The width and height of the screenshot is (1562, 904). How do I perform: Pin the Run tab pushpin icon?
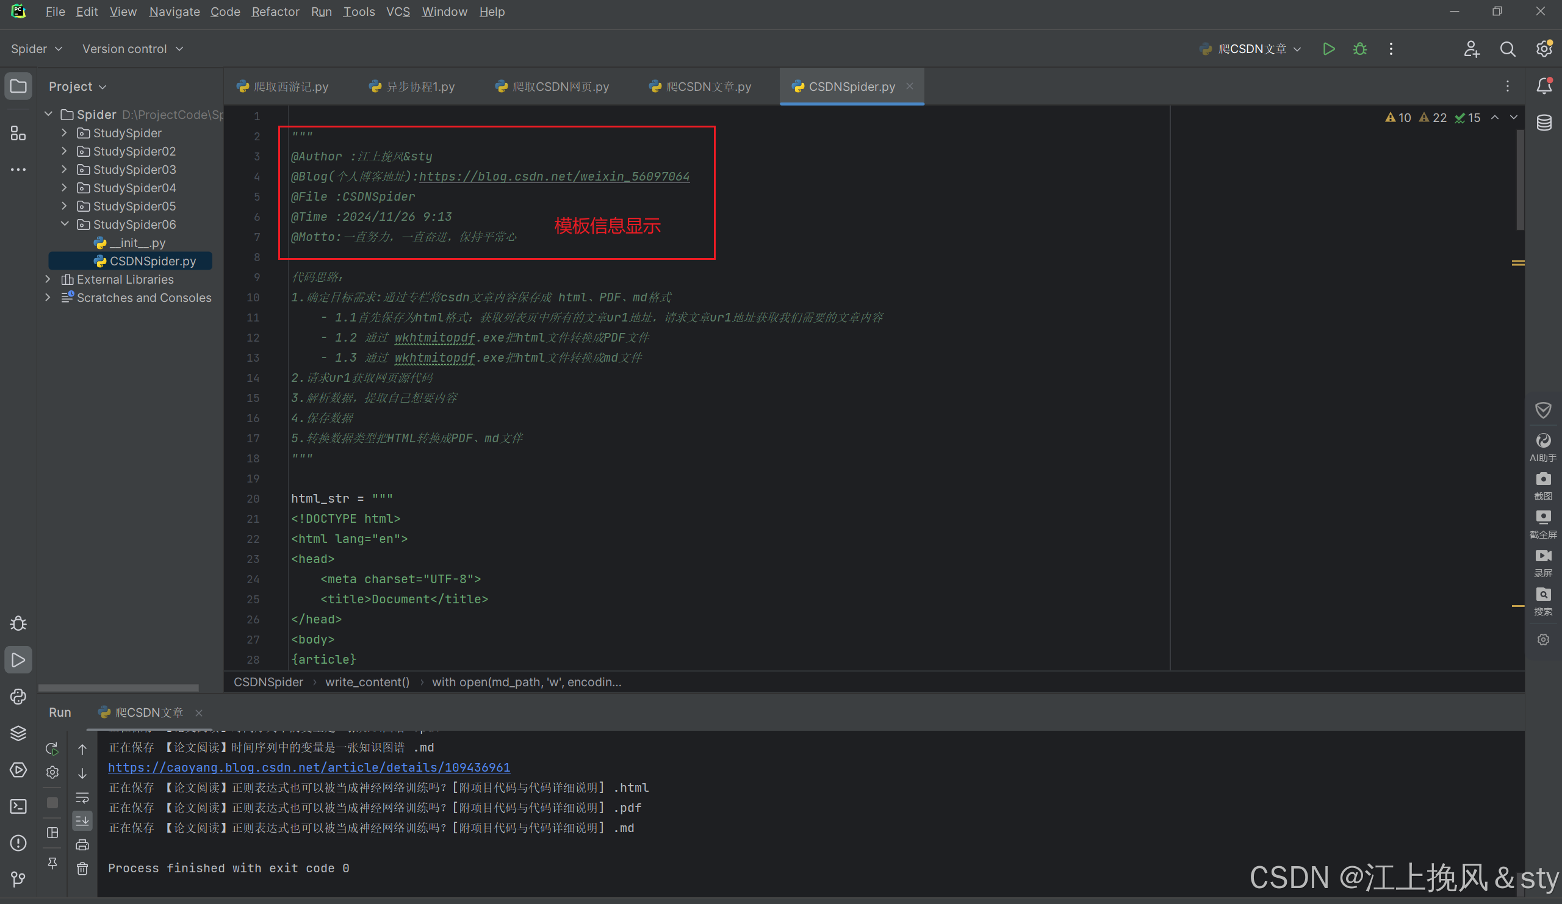52,863
